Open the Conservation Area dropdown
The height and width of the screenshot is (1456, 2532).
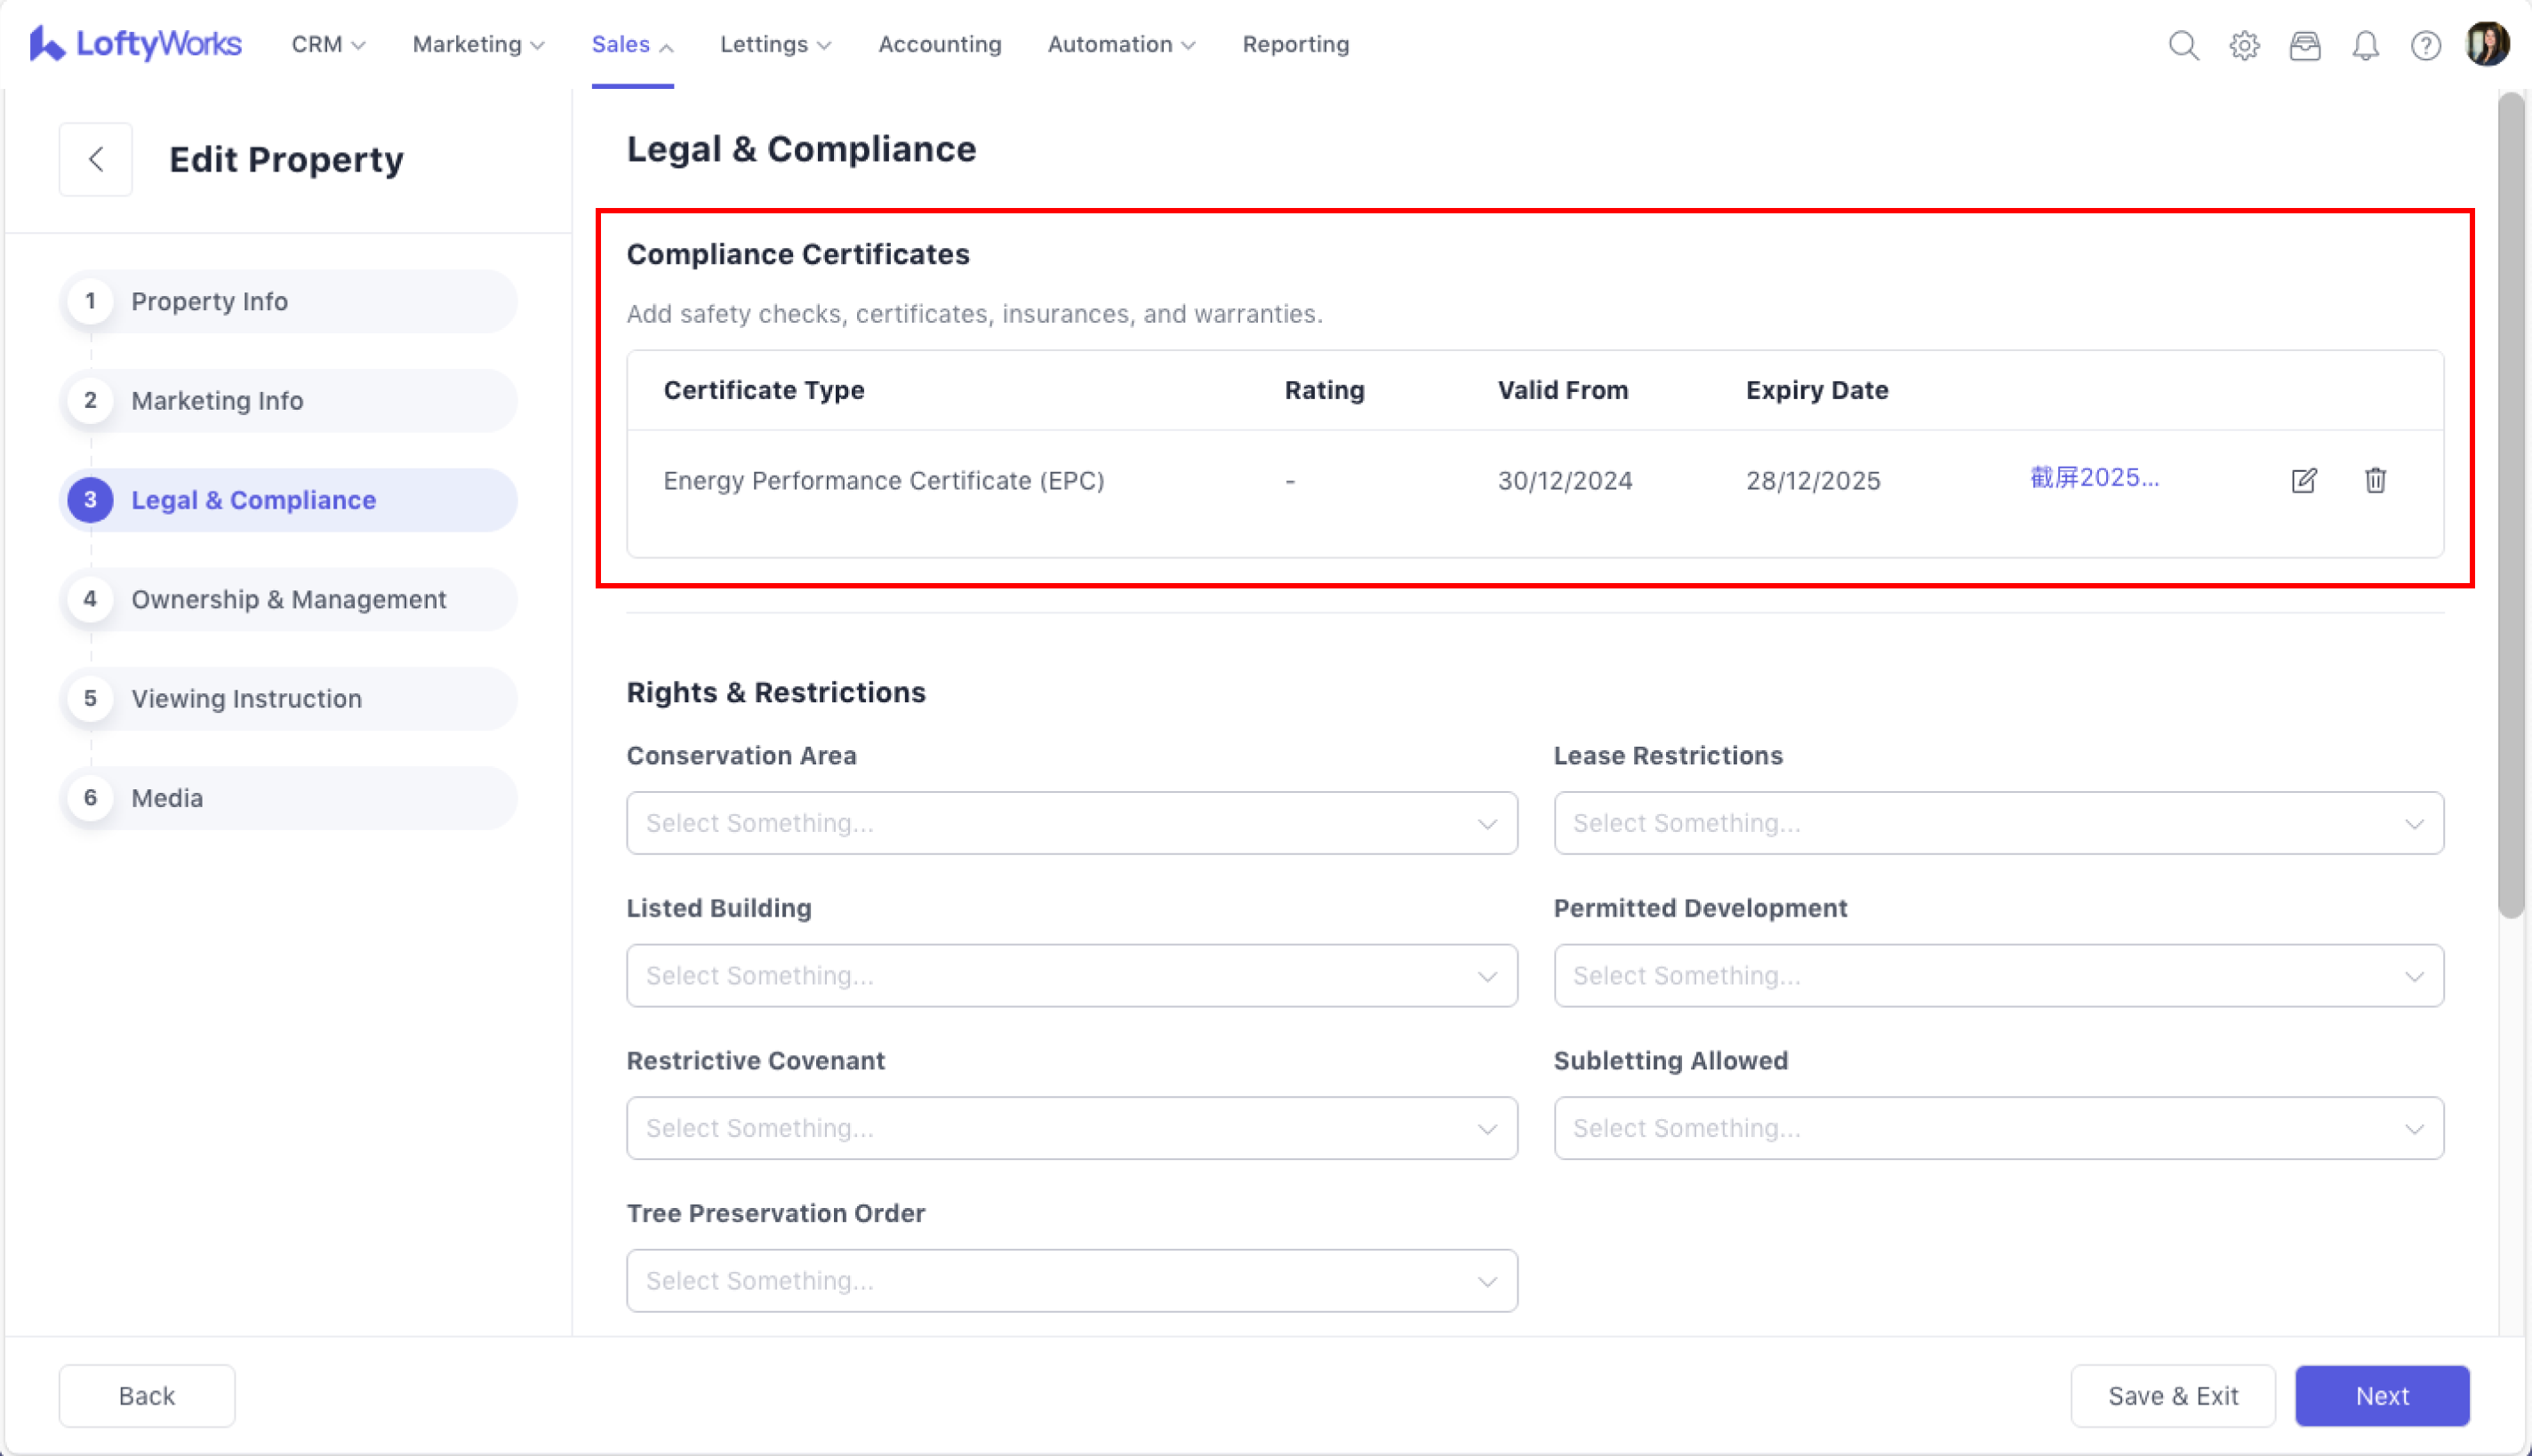coord(1071,823)
